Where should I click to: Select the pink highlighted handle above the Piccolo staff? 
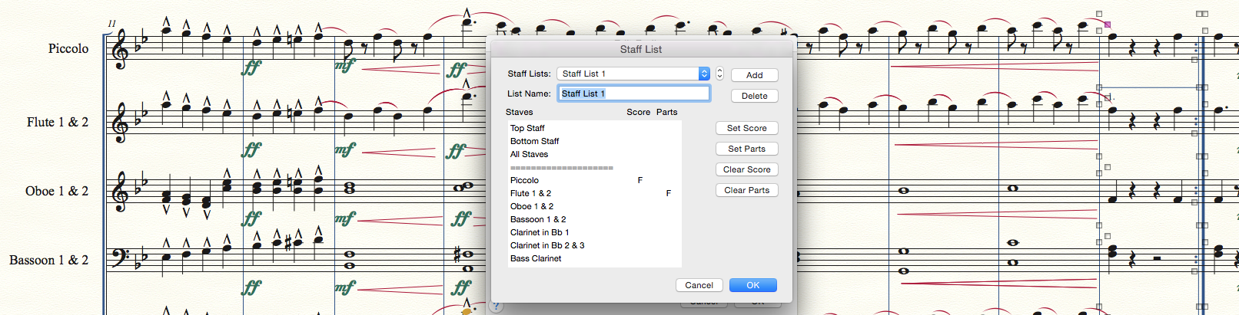[1108, 25]
